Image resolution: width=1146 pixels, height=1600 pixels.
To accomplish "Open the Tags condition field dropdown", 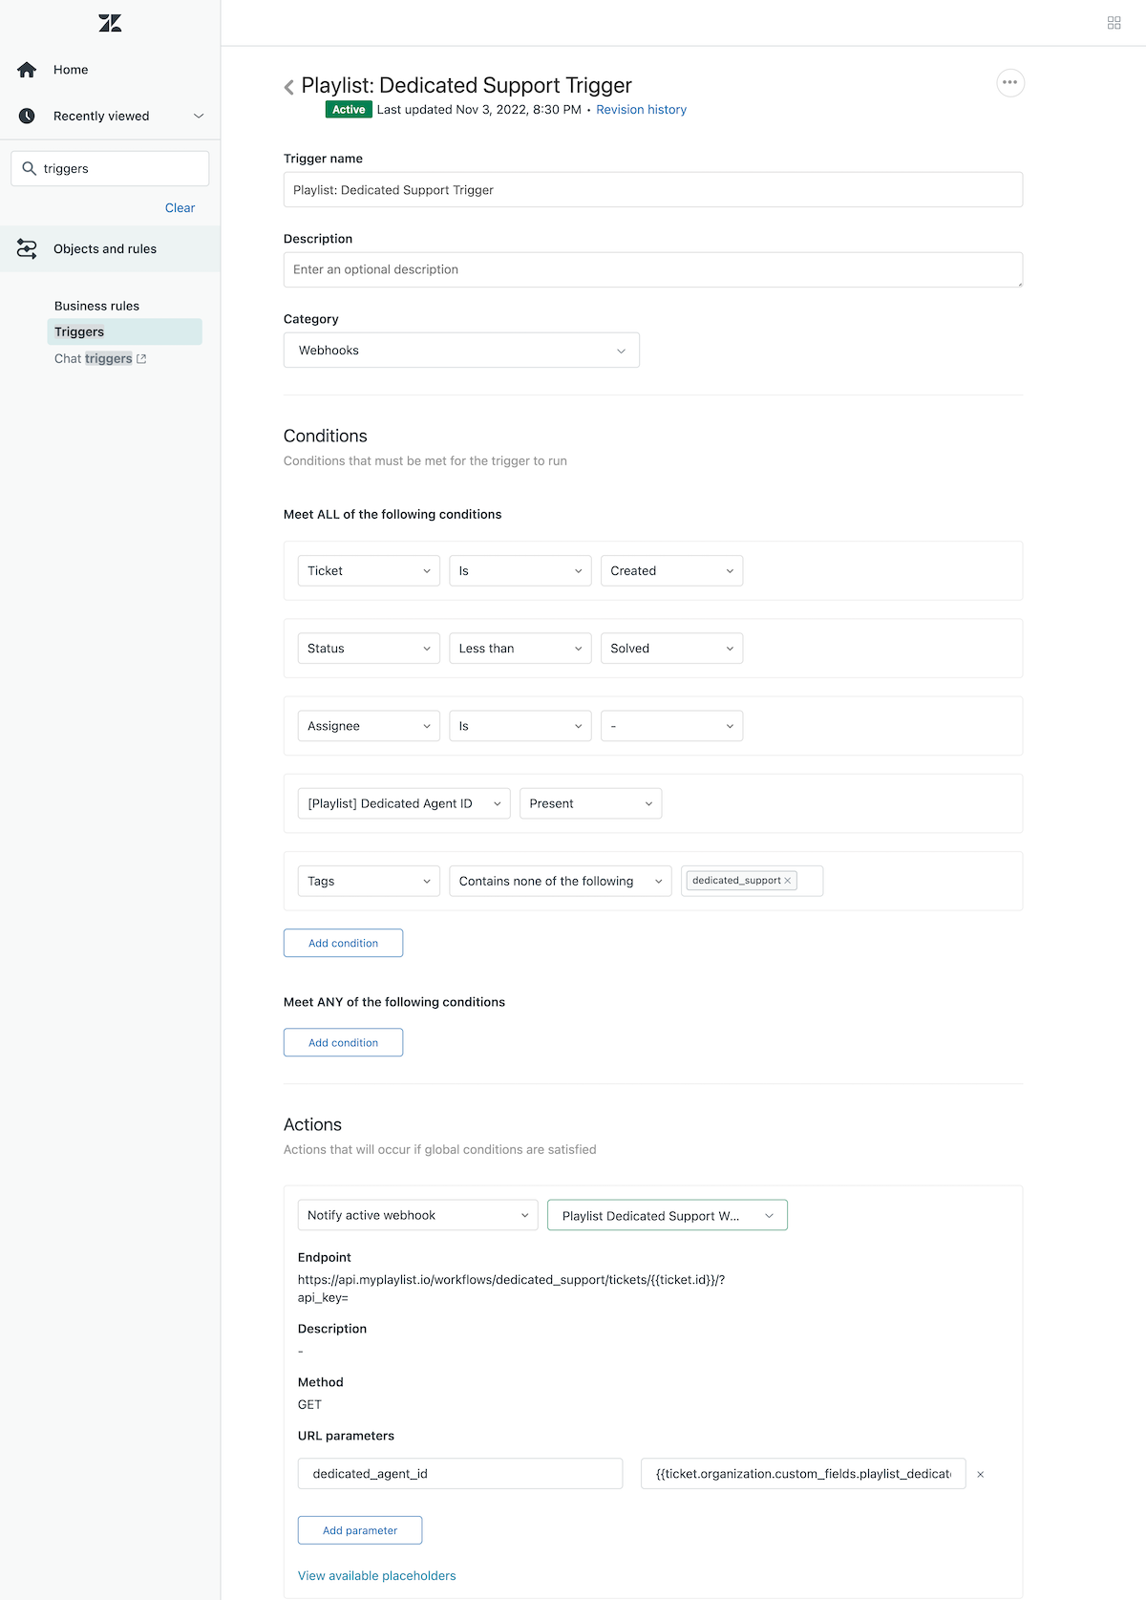I will coord(369,881).
